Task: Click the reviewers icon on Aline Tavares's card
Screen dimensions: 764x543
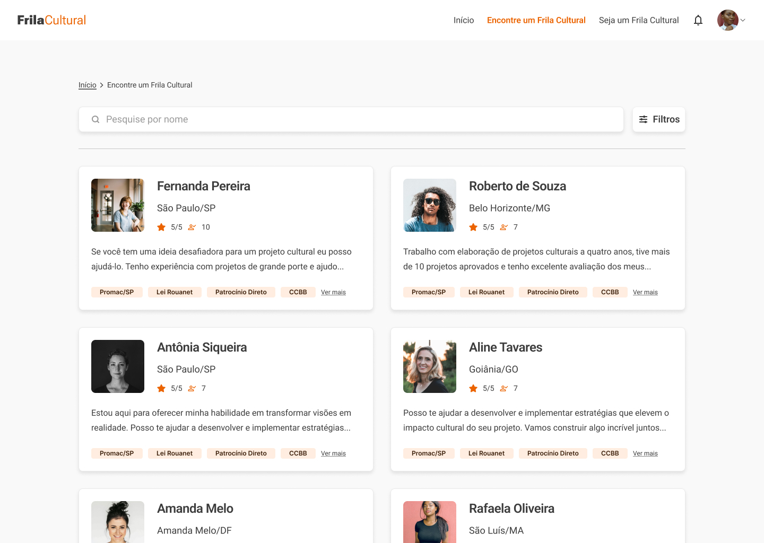Action: (504, 388)
